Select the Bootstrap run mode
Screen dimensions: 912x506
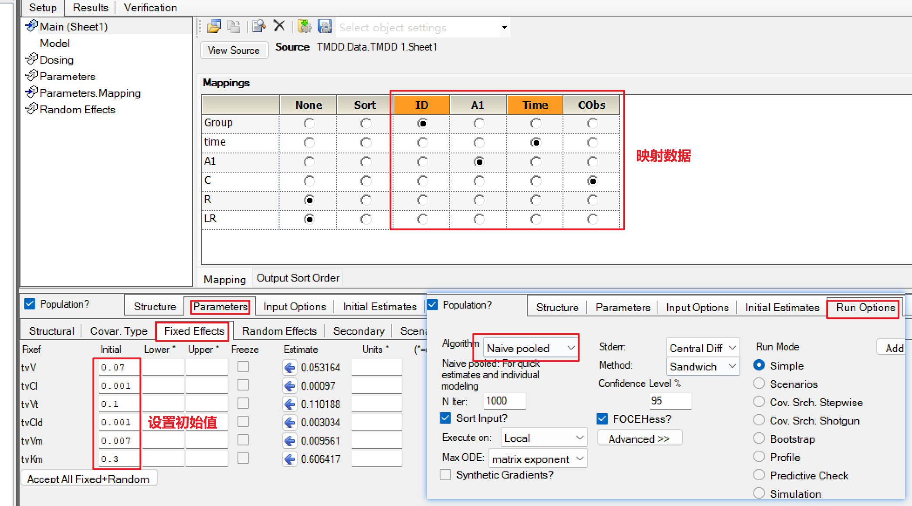759,438
